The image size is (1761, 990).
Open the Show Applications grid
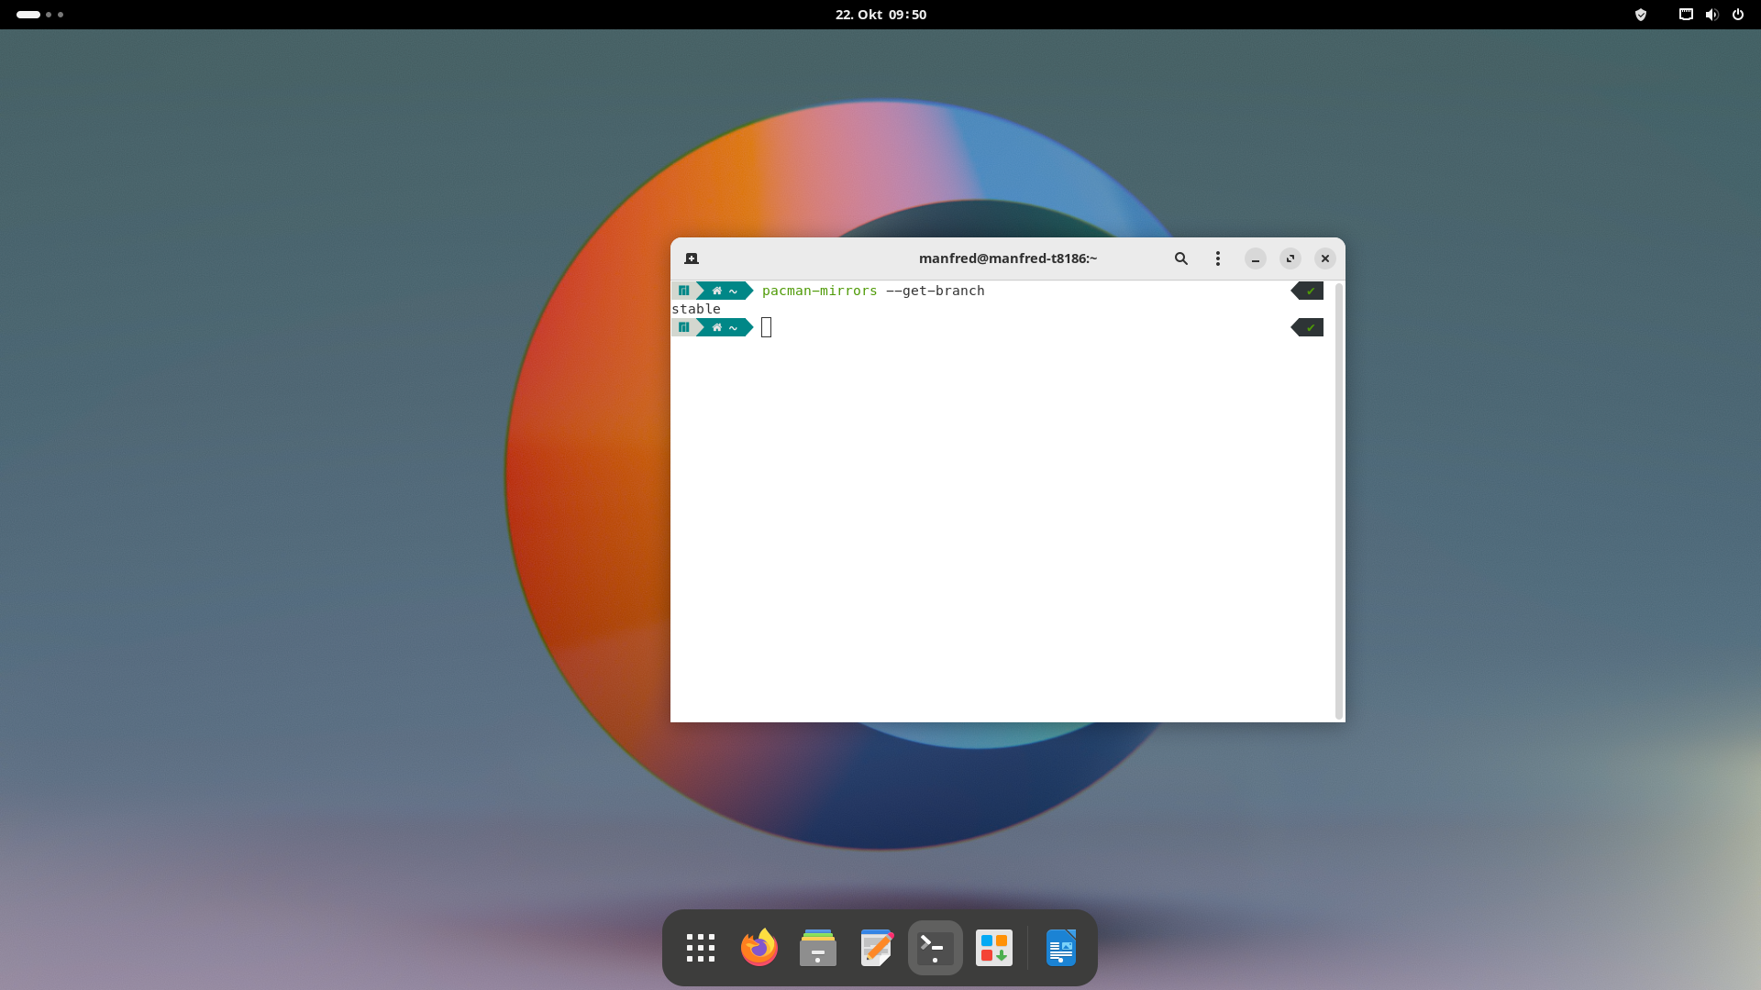701,948
